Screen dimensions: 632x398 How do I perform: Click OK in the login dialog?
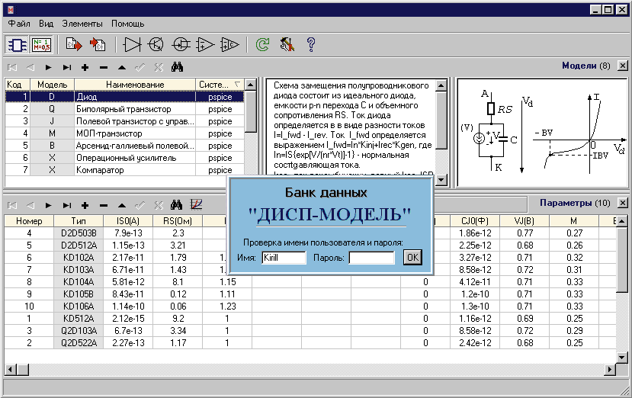pyautogui.click(x=412, y=257)
